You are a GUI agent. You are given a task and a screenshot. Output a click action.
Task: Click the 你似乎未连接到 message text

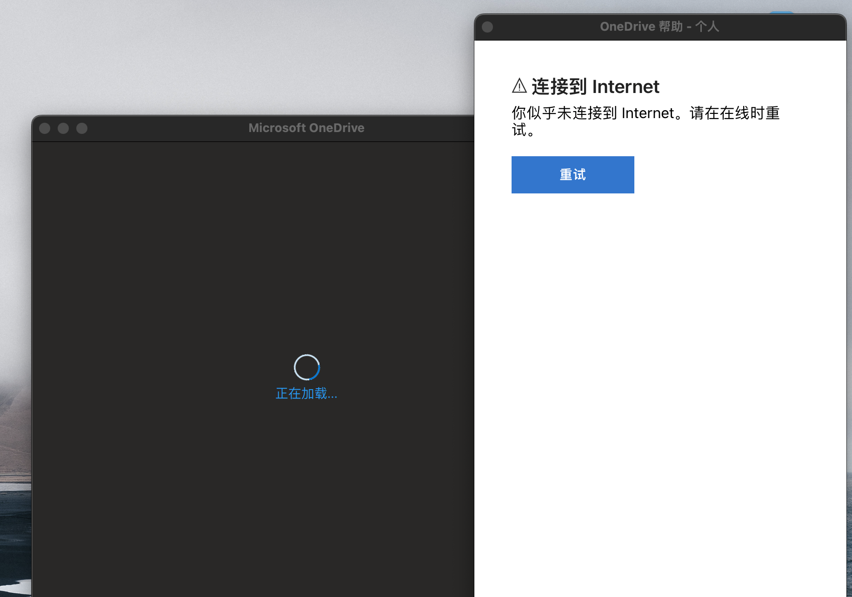tap(564, 113)
